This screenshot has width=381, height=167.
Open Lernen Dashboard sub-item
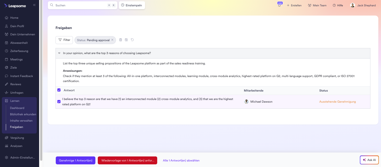[x=17, y=108]
